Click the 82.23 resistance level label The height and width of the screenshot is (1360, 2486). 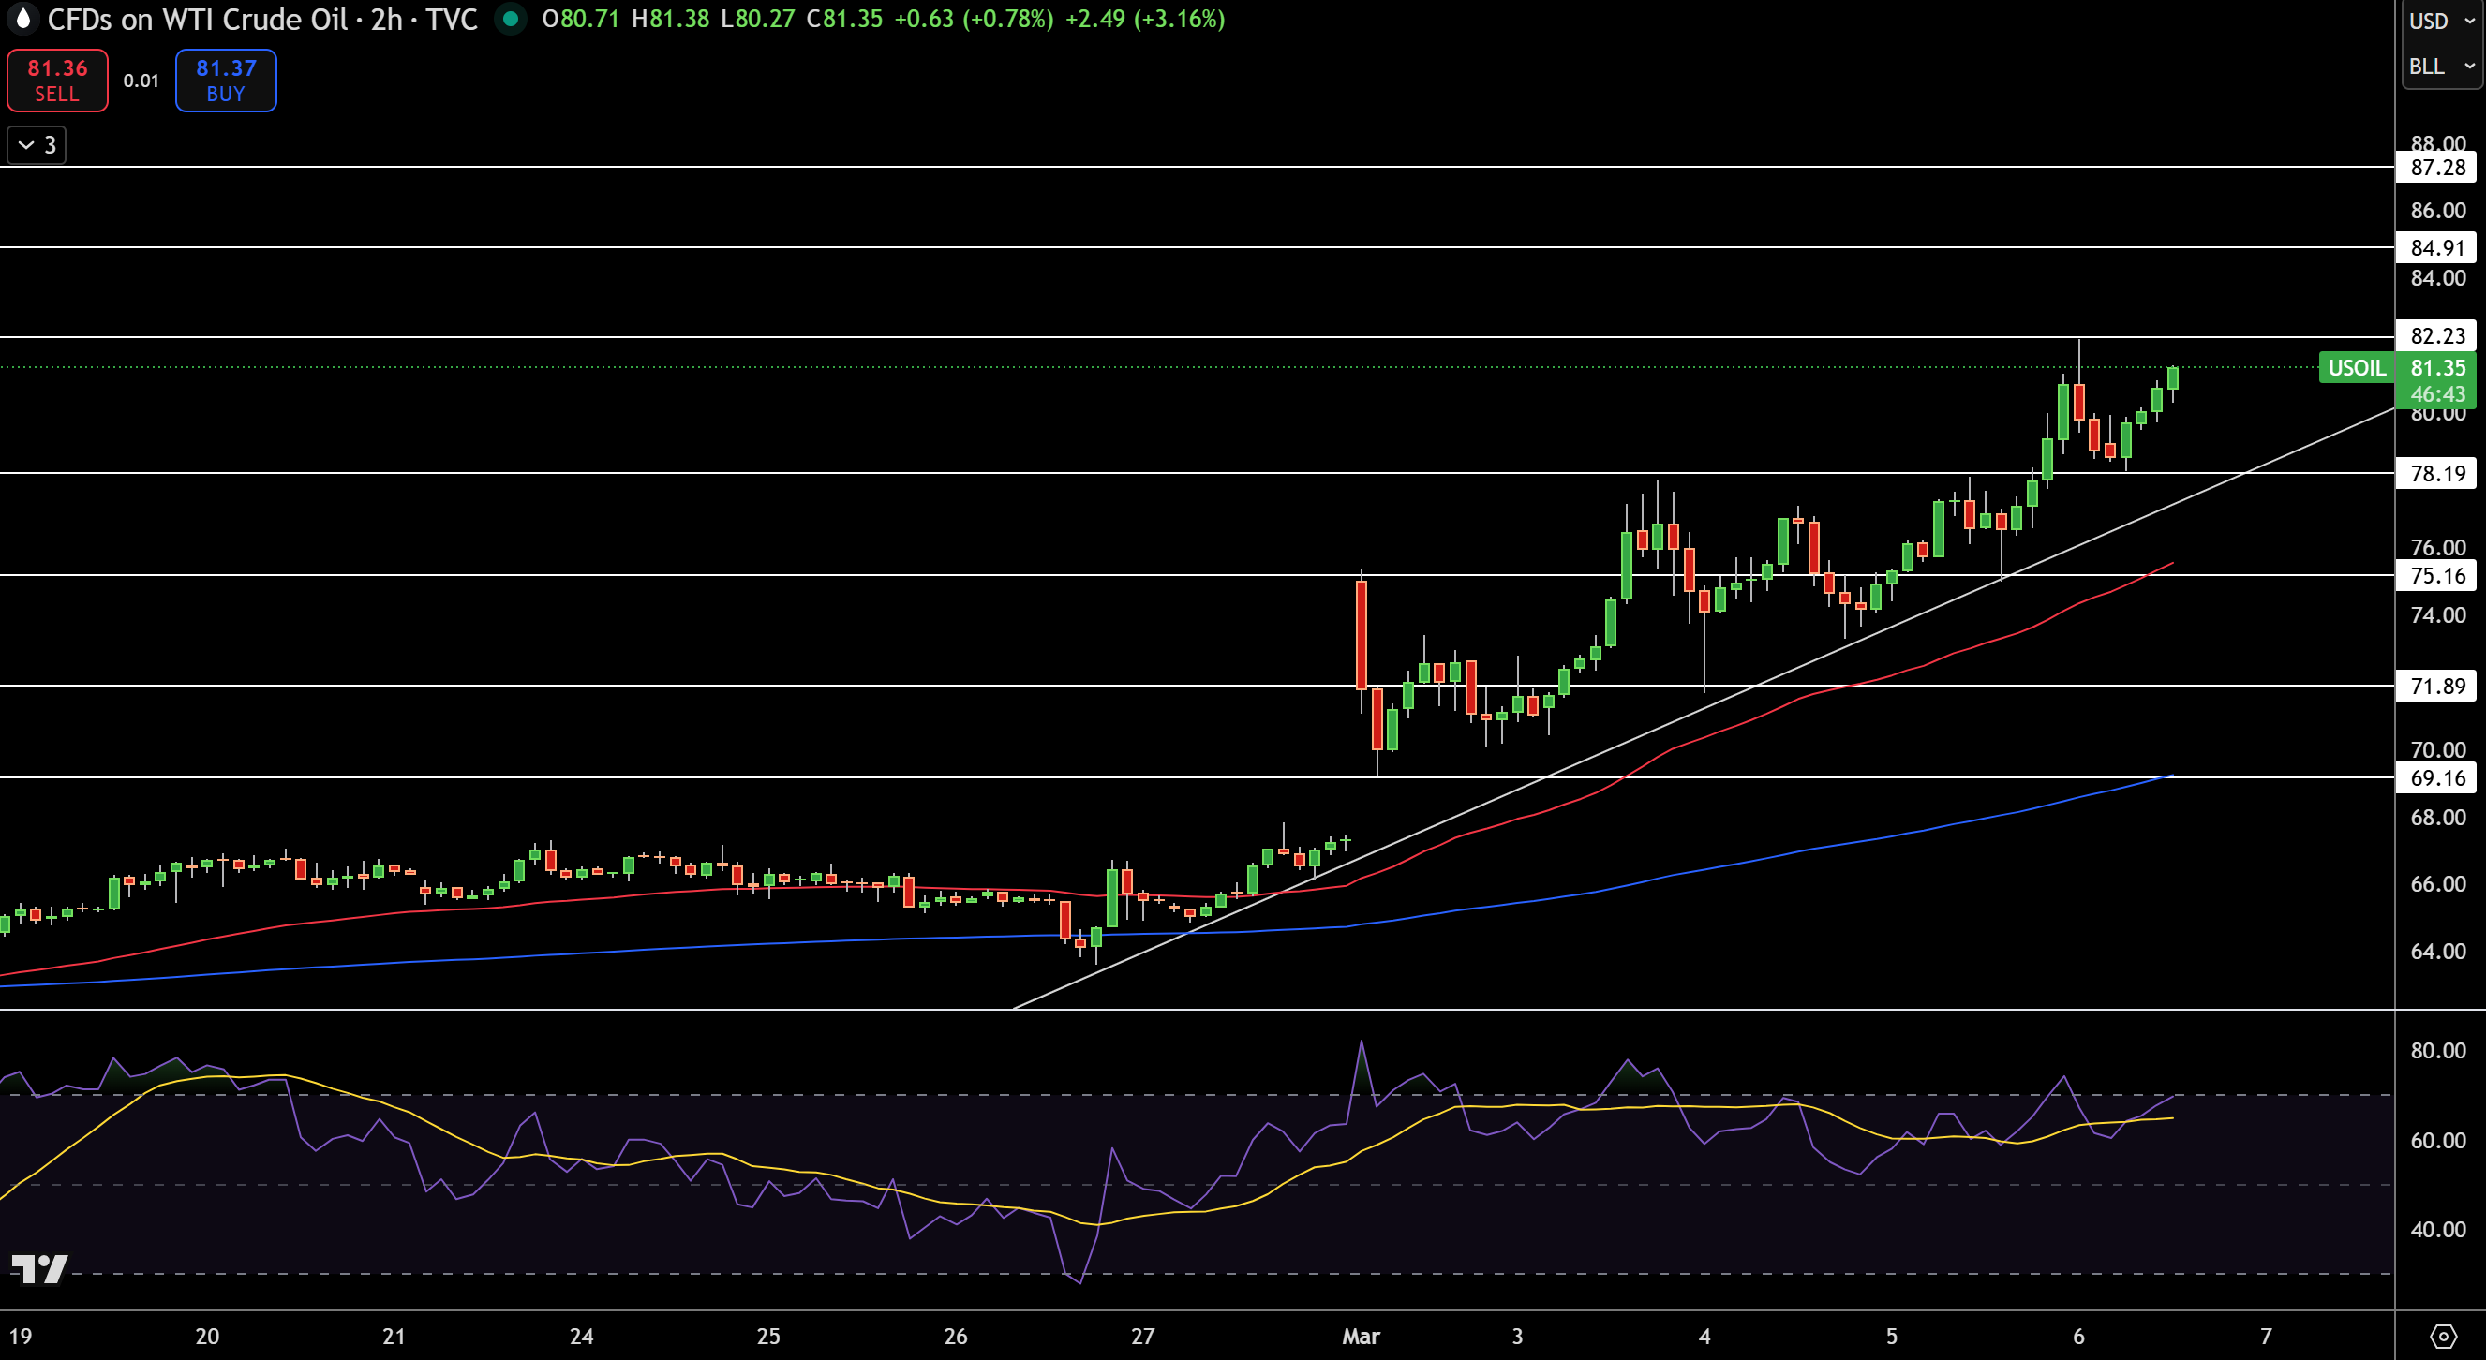point(2436,335)
